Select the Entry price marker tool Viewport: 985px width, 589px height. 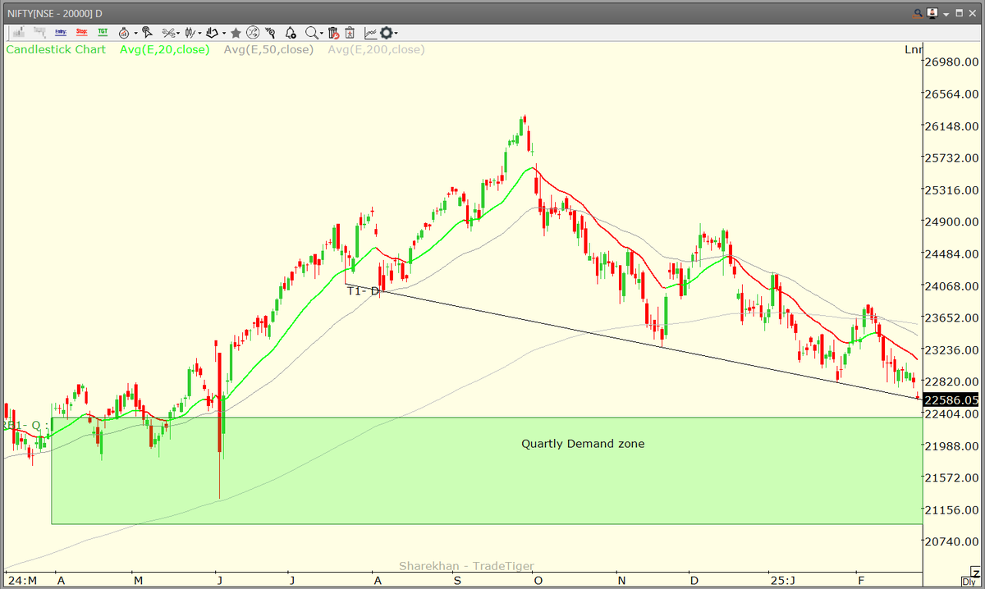click(x=61, y=32)
